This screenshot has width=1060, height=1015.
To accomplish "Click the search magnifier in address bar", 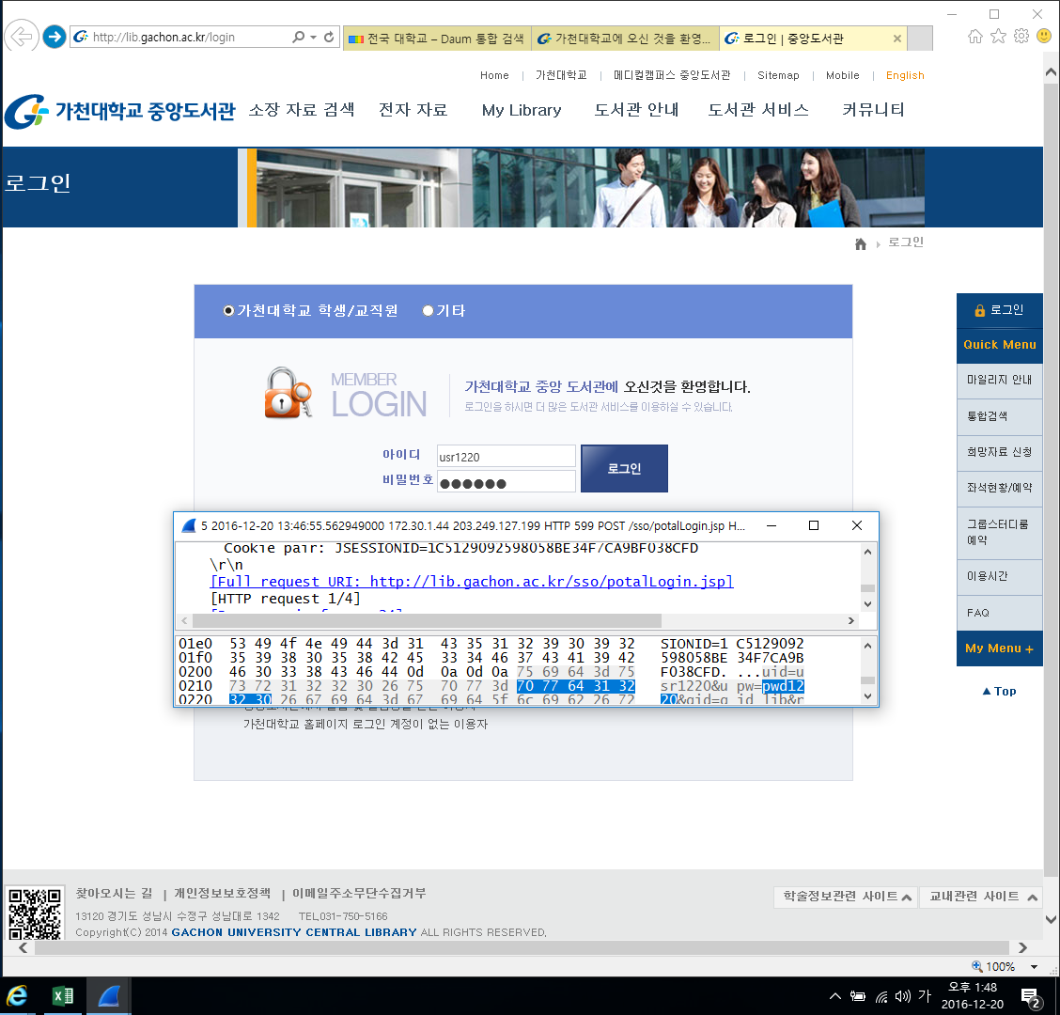I will click(x=298, y=38).
